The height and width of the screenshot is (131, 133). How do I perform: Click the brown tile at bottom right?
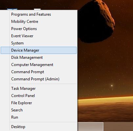click(x=118, y=127)
